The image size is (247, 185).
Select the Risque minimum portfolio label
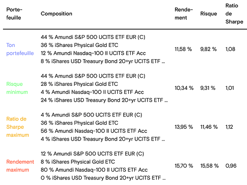[17, 88]
